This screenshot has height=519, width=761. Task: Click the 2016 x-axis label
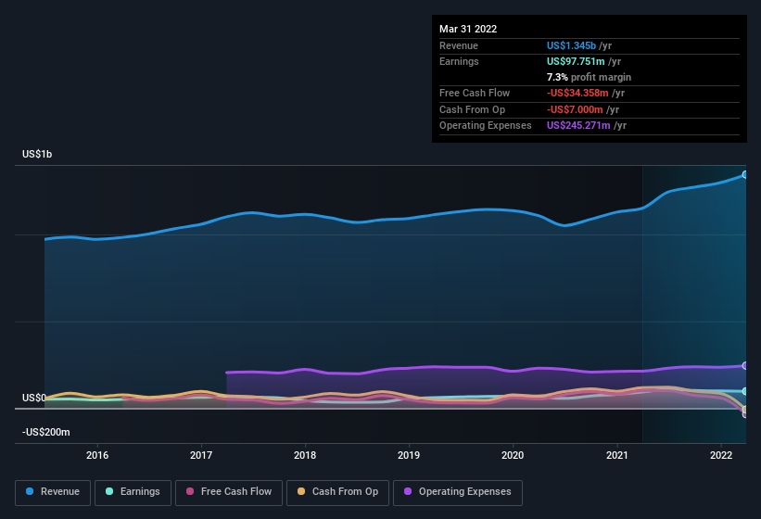pyautogui.click(x=97, y=455)
